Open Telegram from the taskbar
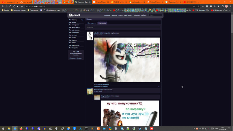 coord(122,128)
